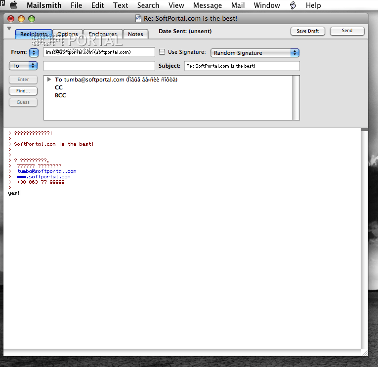Open the Search menu
The width and height of the screenshot is (378, 367).
point(148,5)
